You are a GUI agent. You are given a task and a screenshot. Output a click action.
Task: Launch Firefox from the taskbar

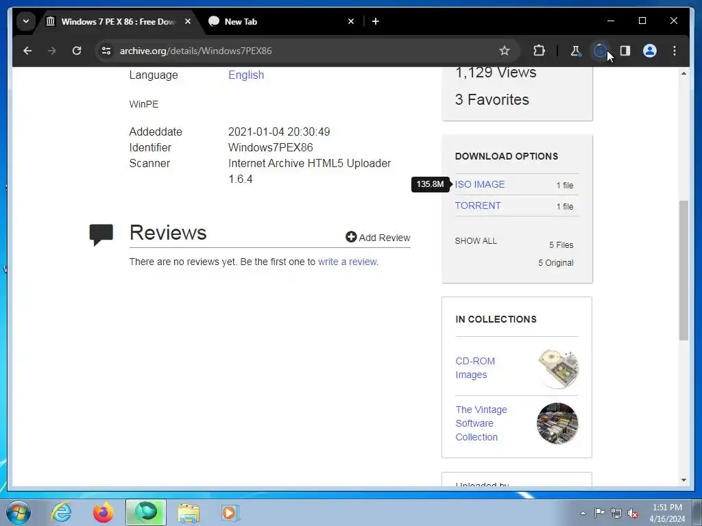coord(104,512)
